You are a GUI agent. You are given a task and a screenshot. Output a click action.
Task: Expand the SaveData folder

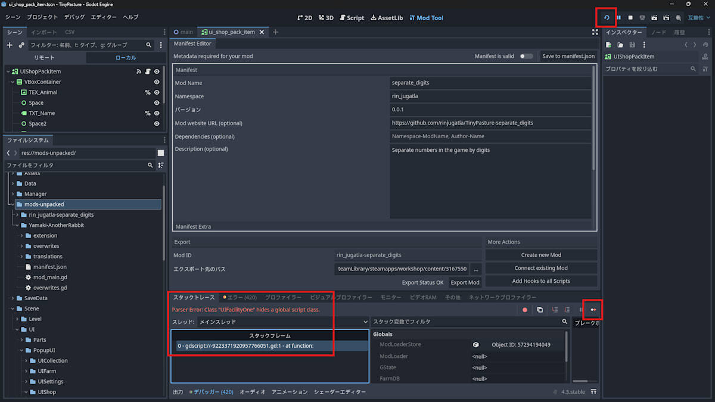(x=13, y=298)
